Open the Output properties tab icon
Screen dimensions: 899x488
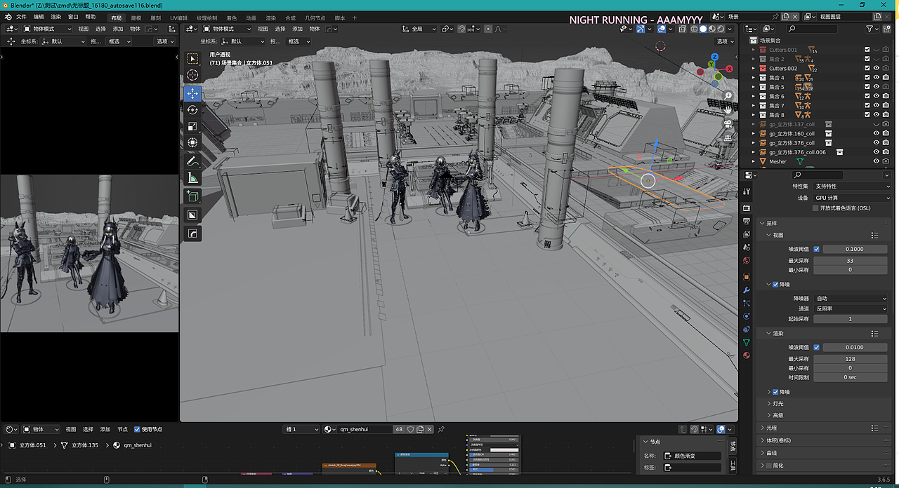coord(747,219)
